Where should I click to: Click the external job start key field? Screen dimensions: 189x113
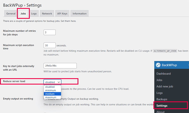point(60,66)
